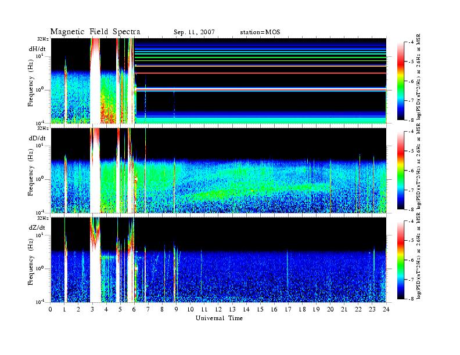460x355 pixels.
Task: Click the -4 tick on the dH/dt color bar
Action: (410, 42)
